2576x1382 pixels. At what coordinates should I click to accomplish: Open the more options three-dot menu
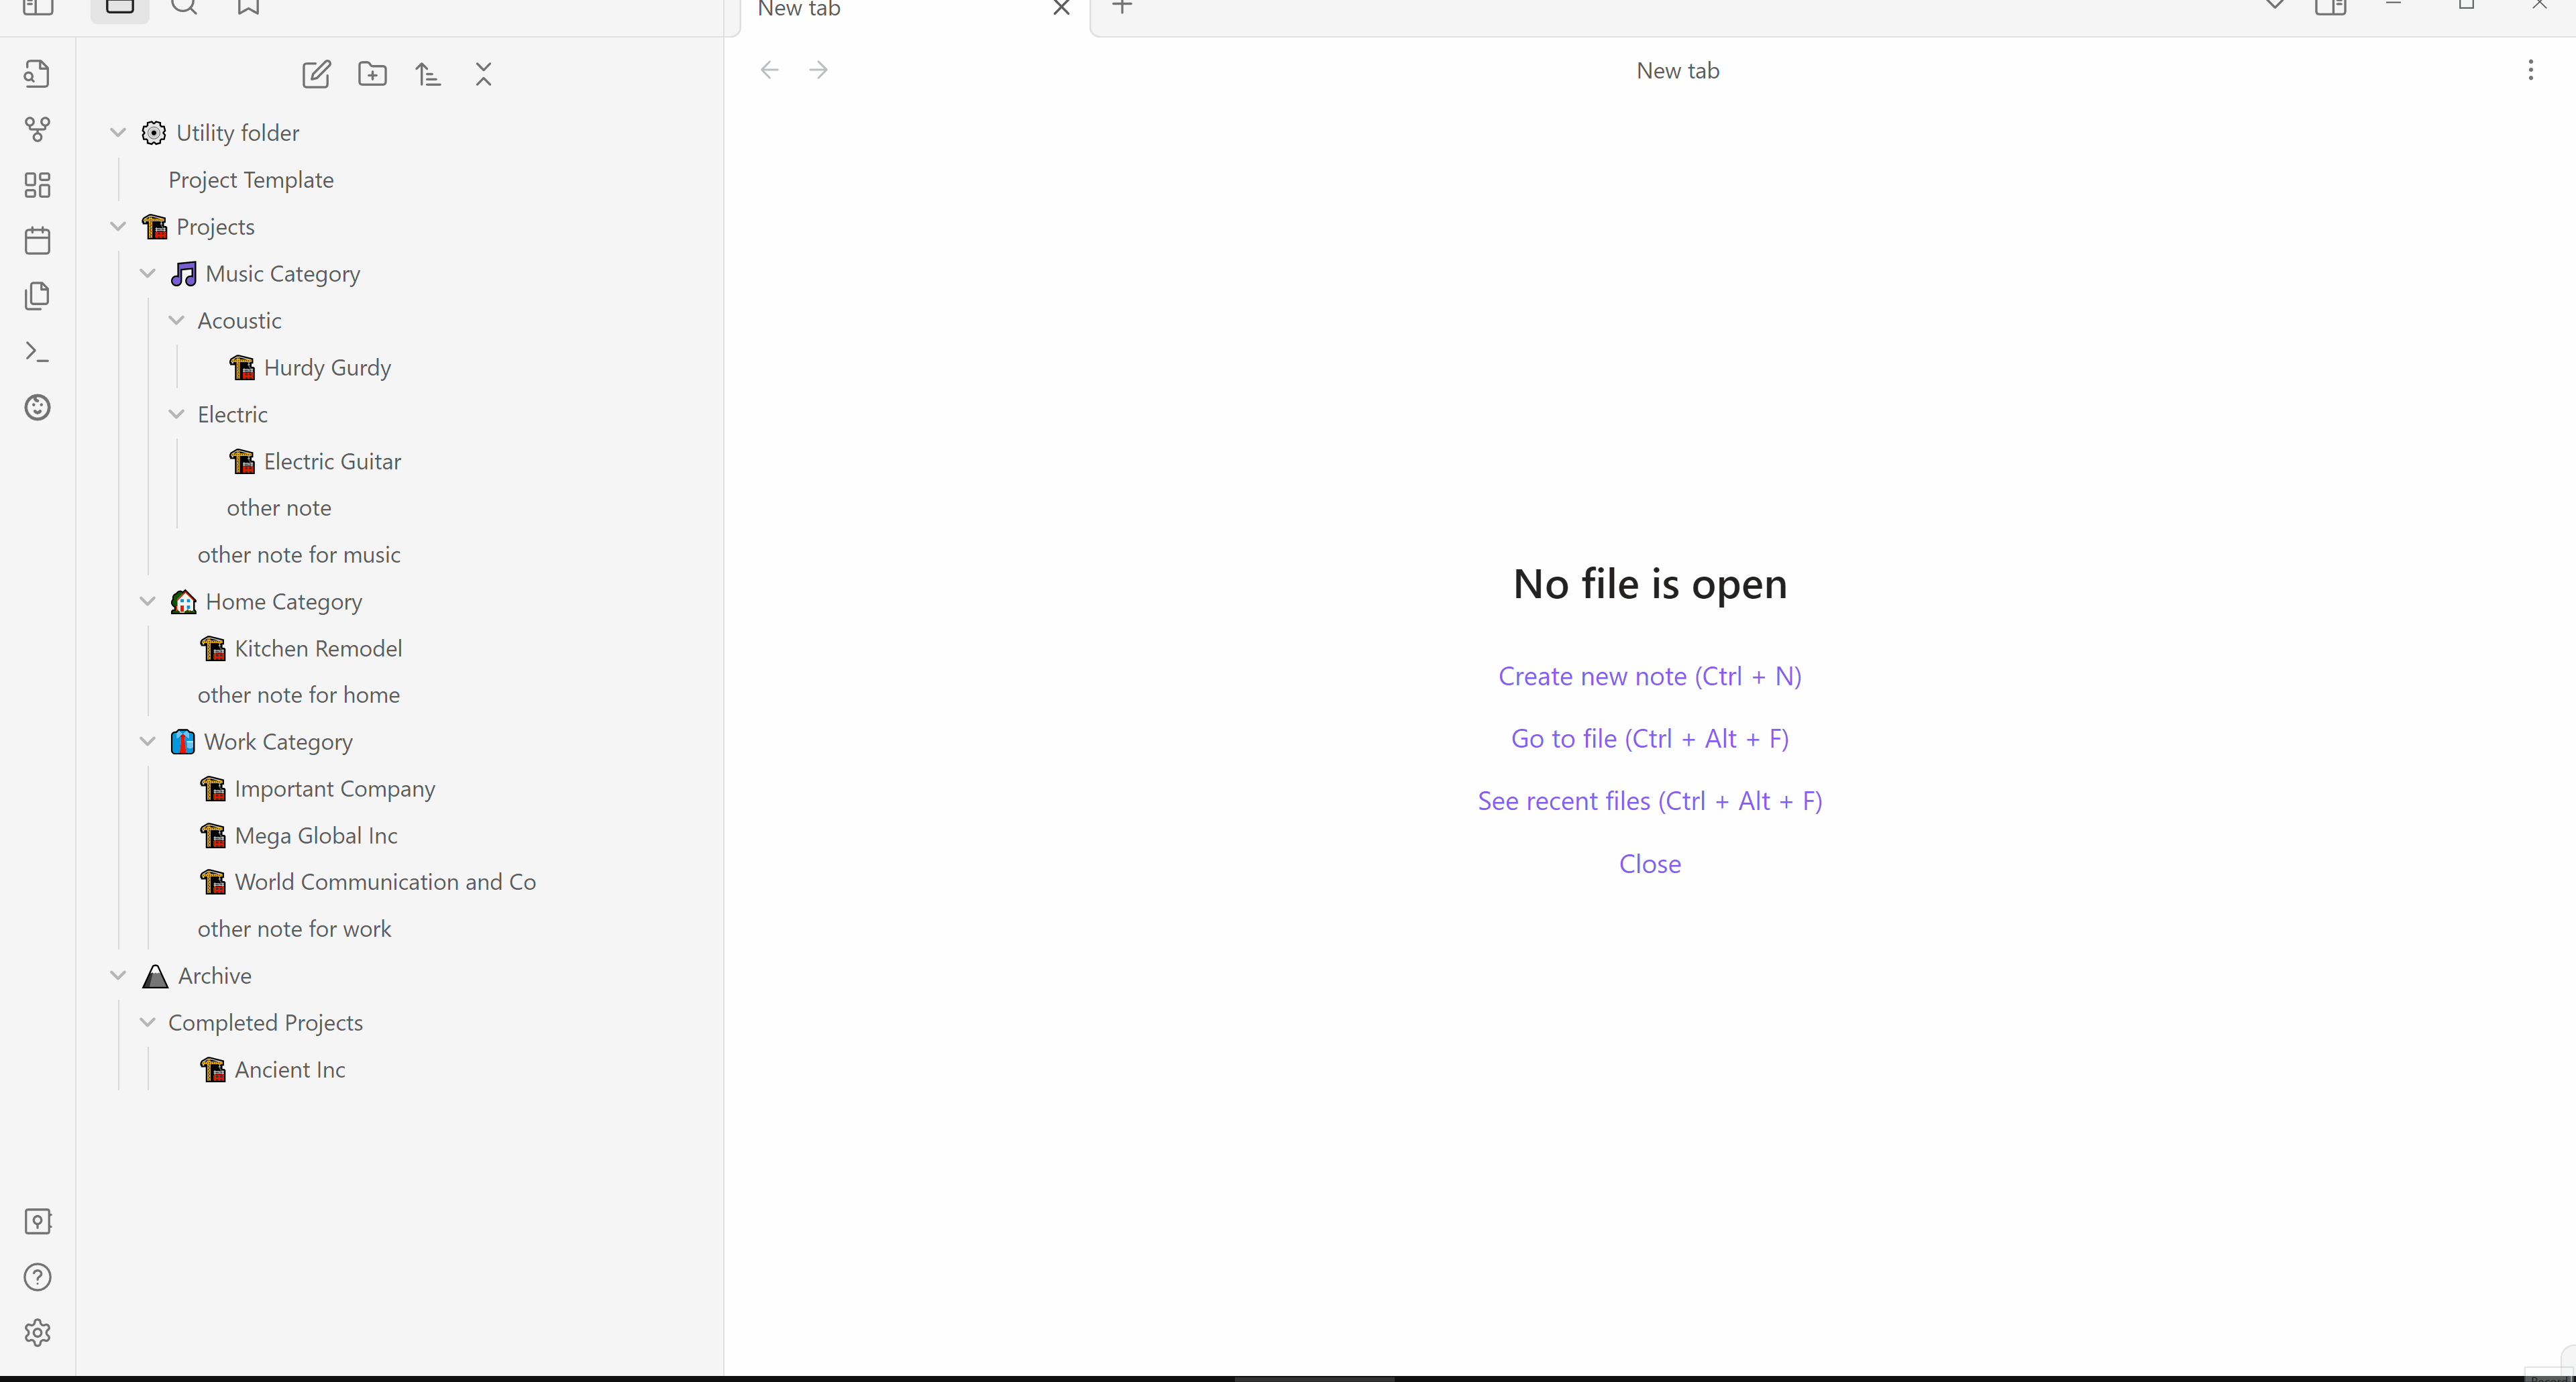pos(2531,70)
